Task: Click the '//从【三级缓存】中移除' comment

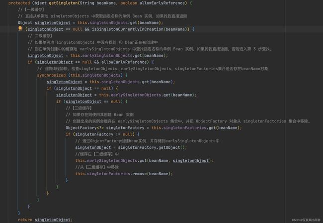Action: 97,167
